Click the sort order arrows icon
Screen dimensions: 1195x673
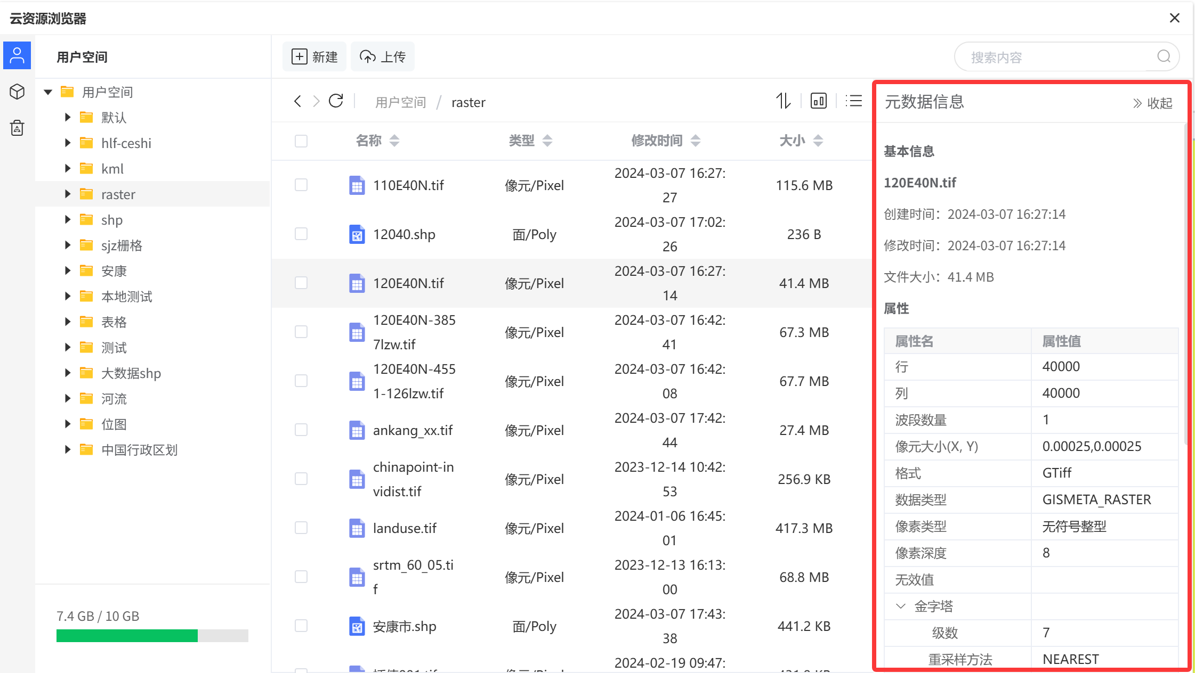pos(783,101)
